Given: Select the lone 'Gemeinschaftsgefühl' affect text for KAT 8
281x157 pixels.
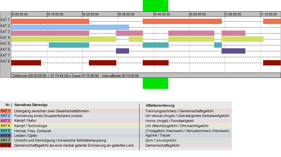Looking at the screenshot, I should [162, 145].
